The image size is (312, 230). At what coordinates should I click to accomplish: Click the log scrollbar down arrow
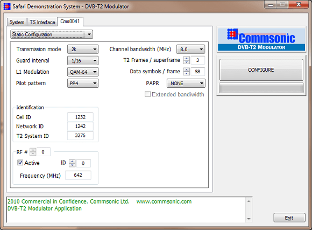tap(249, 219)
